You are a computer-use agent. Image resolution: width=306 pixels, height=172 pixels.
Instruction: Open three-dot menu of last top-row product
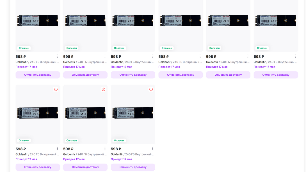click(x=295, y=56)
